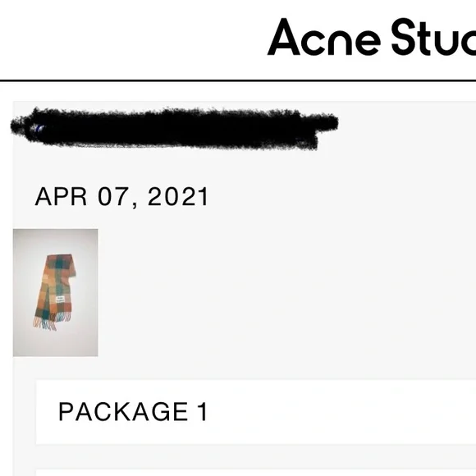This screenshot has height=476, width=476.
Task: Click the digit 1 after PACKAGE
Action: coord(203,412)
